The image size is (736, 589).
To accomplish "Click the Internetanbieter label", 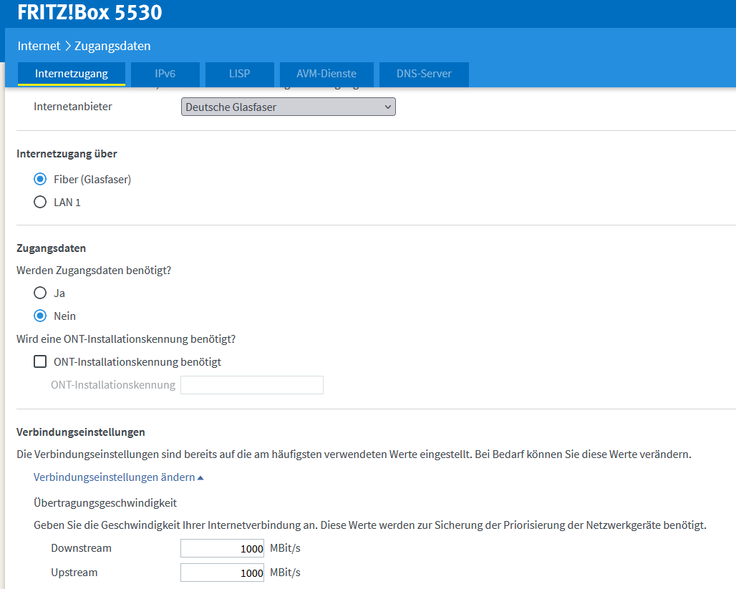I will (x=73, y=107).
